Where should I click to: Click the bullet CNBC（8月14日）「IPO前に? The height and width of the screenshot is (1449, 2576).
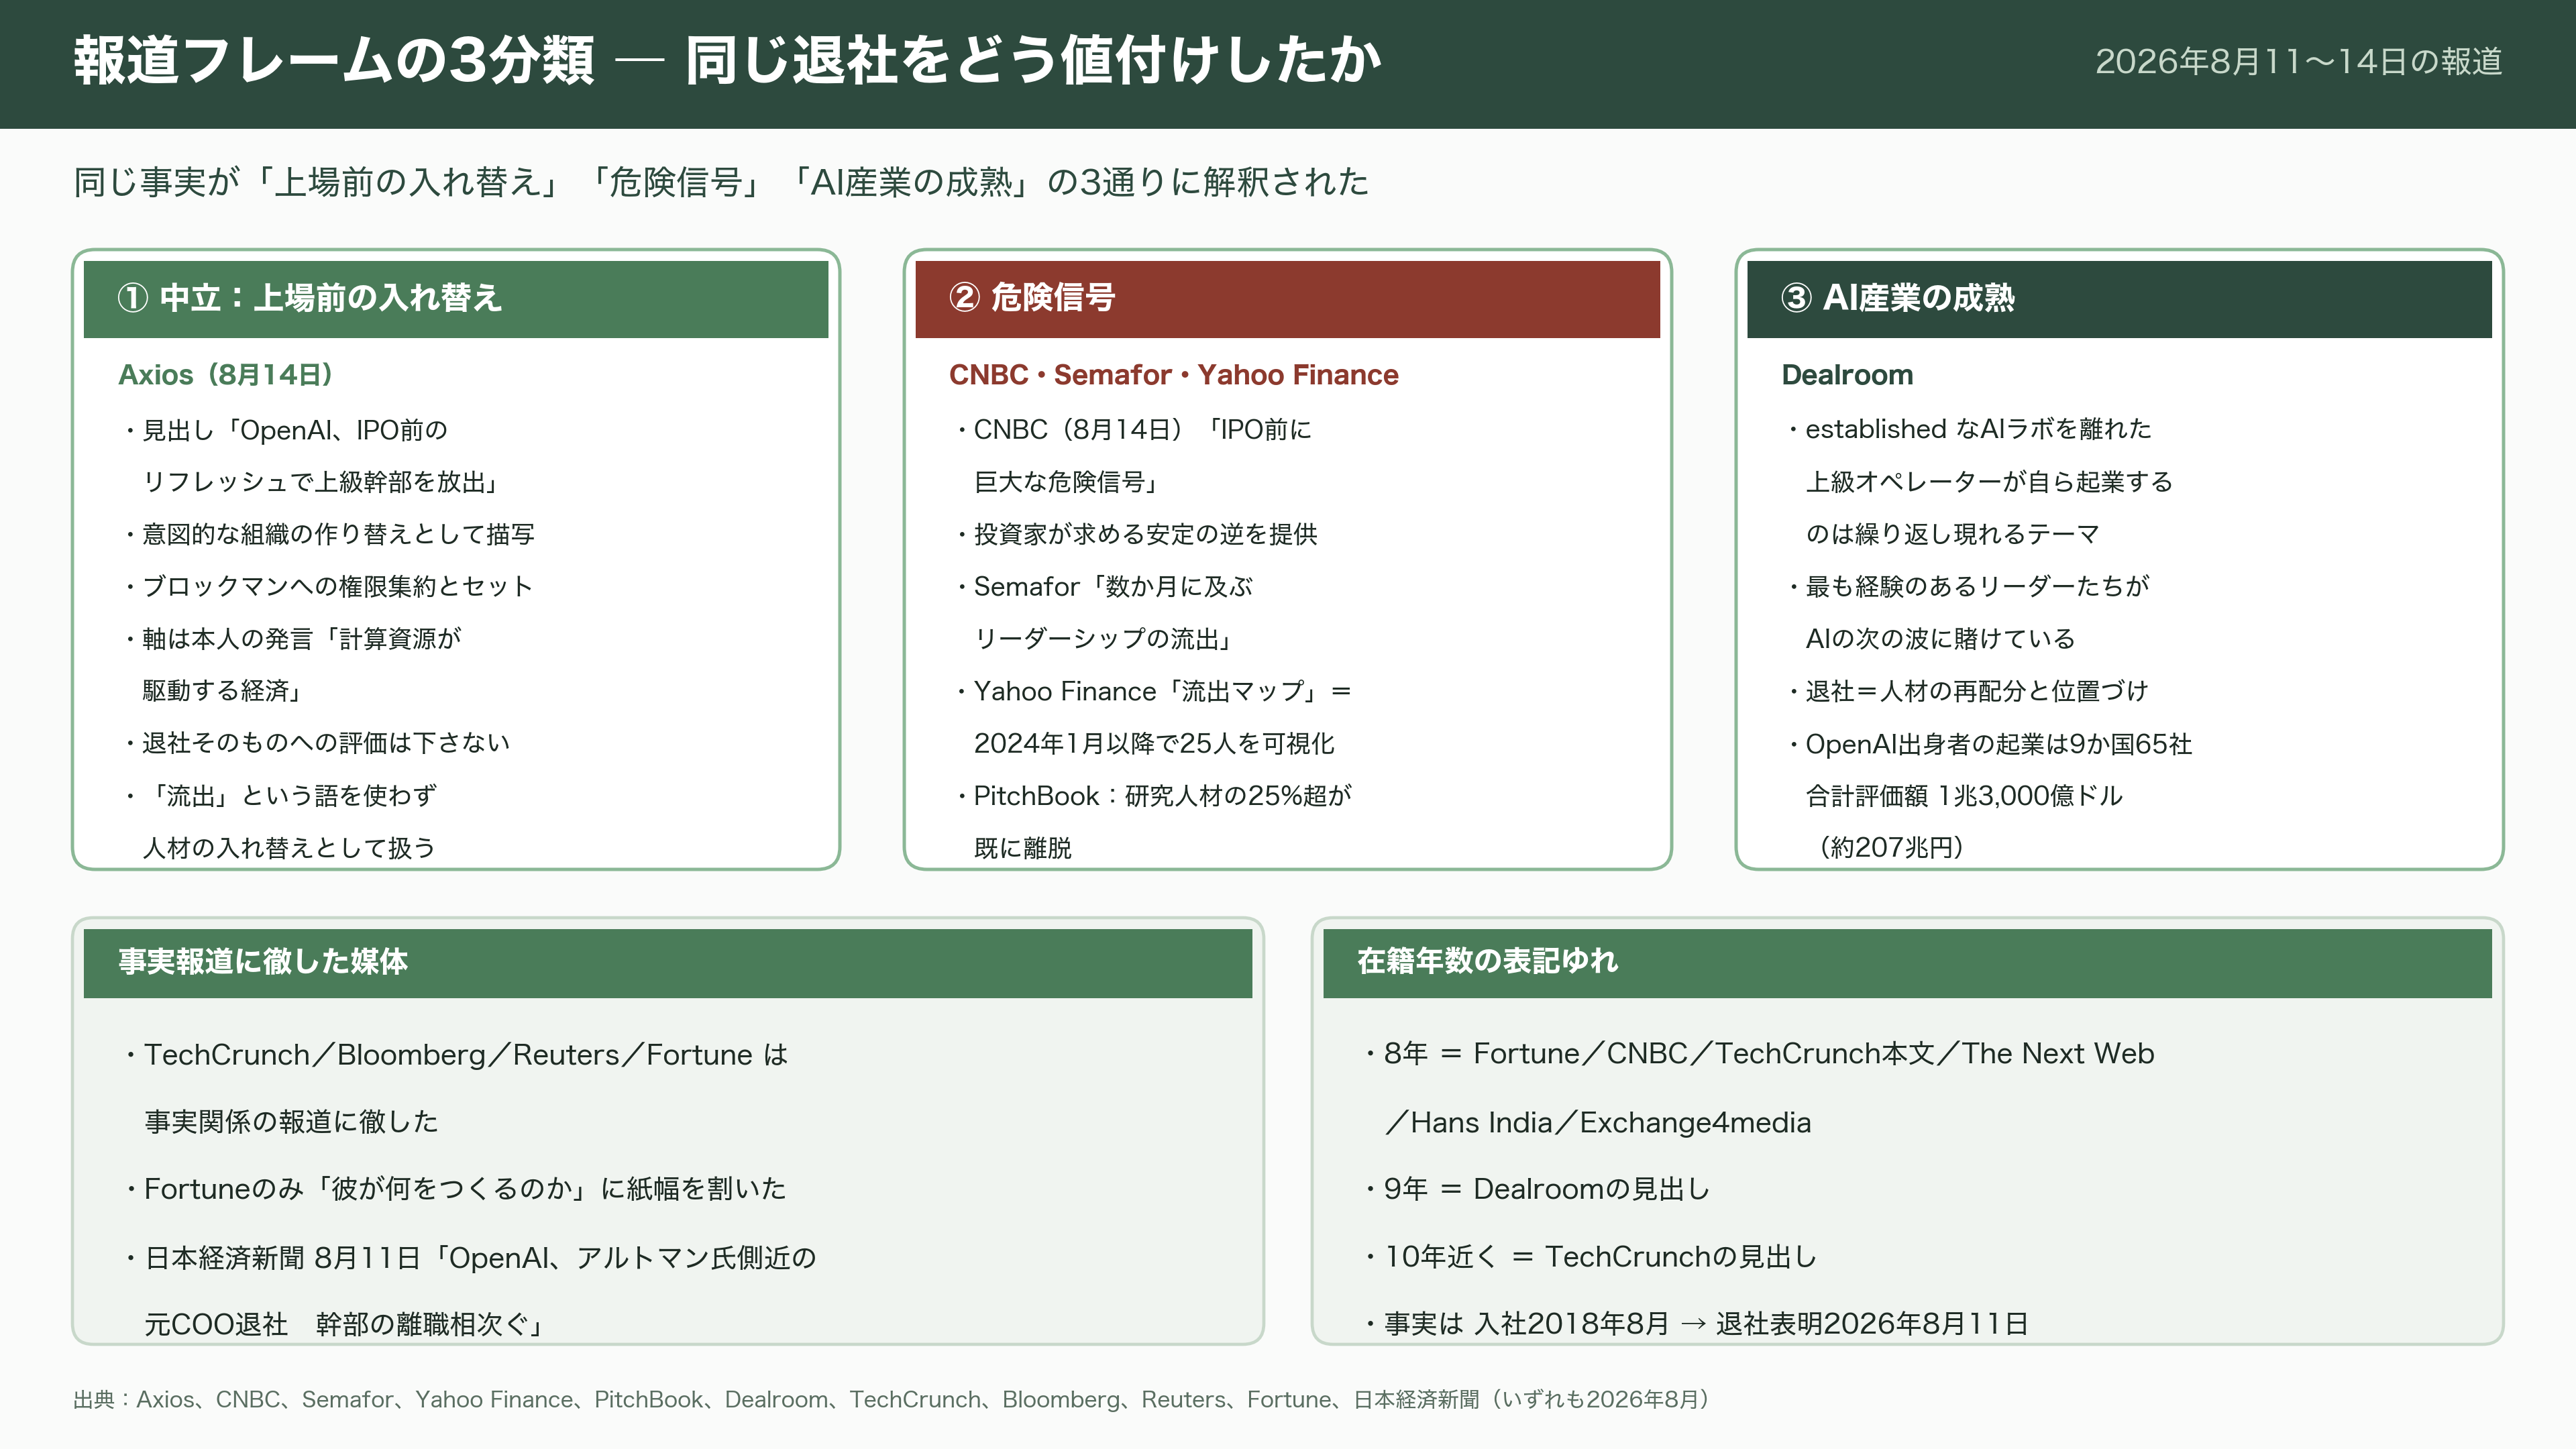(1133, 430)
